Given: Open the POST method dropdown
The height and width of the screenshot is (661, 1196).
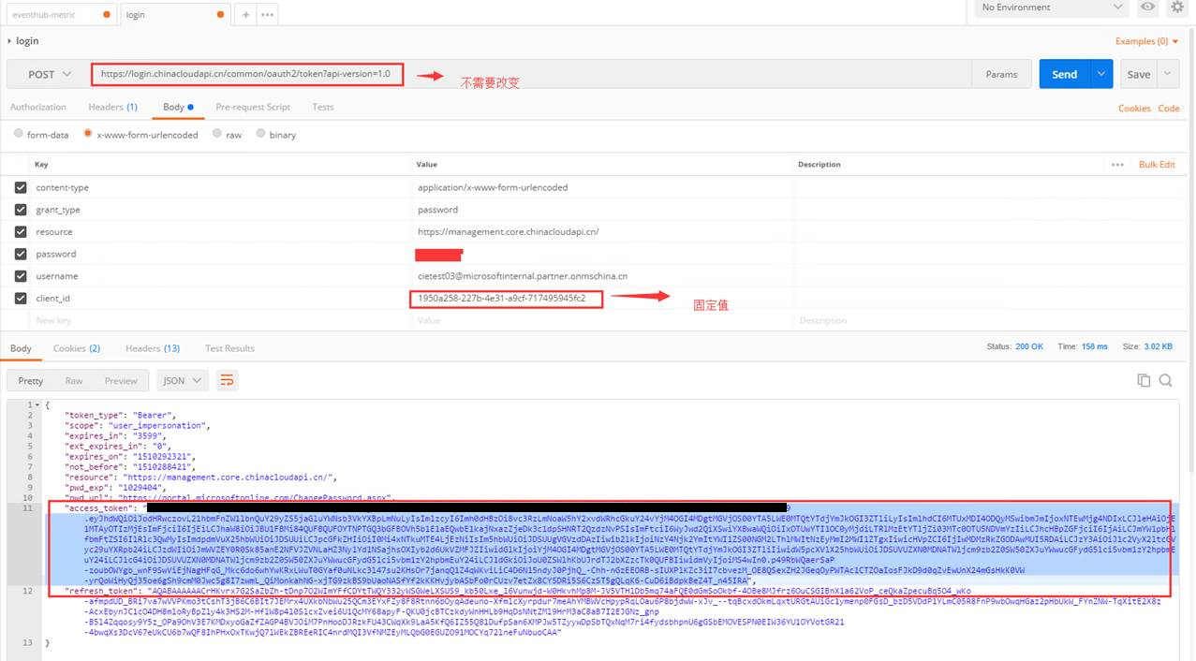Looking at the screenshot, I should 48,74.
